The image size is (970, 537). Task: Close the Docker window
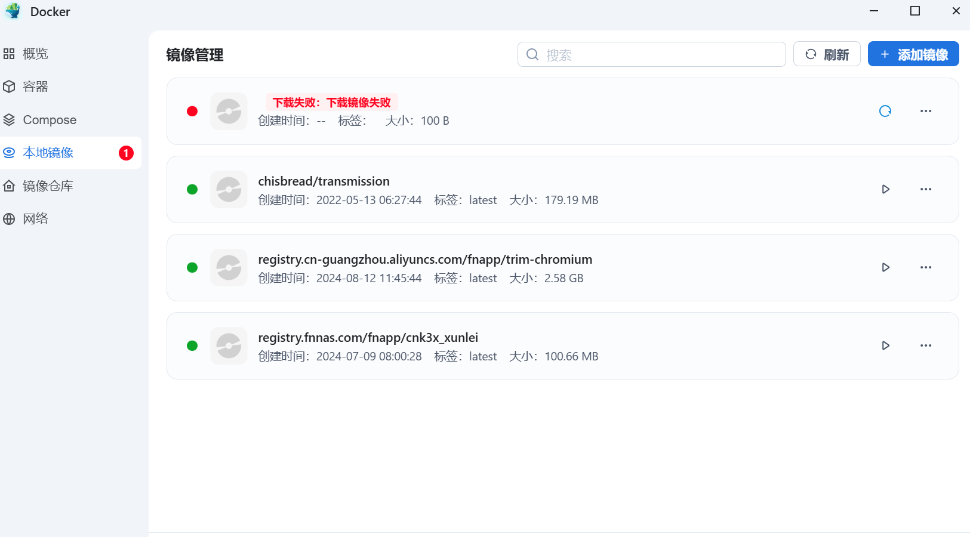(956, 11)
